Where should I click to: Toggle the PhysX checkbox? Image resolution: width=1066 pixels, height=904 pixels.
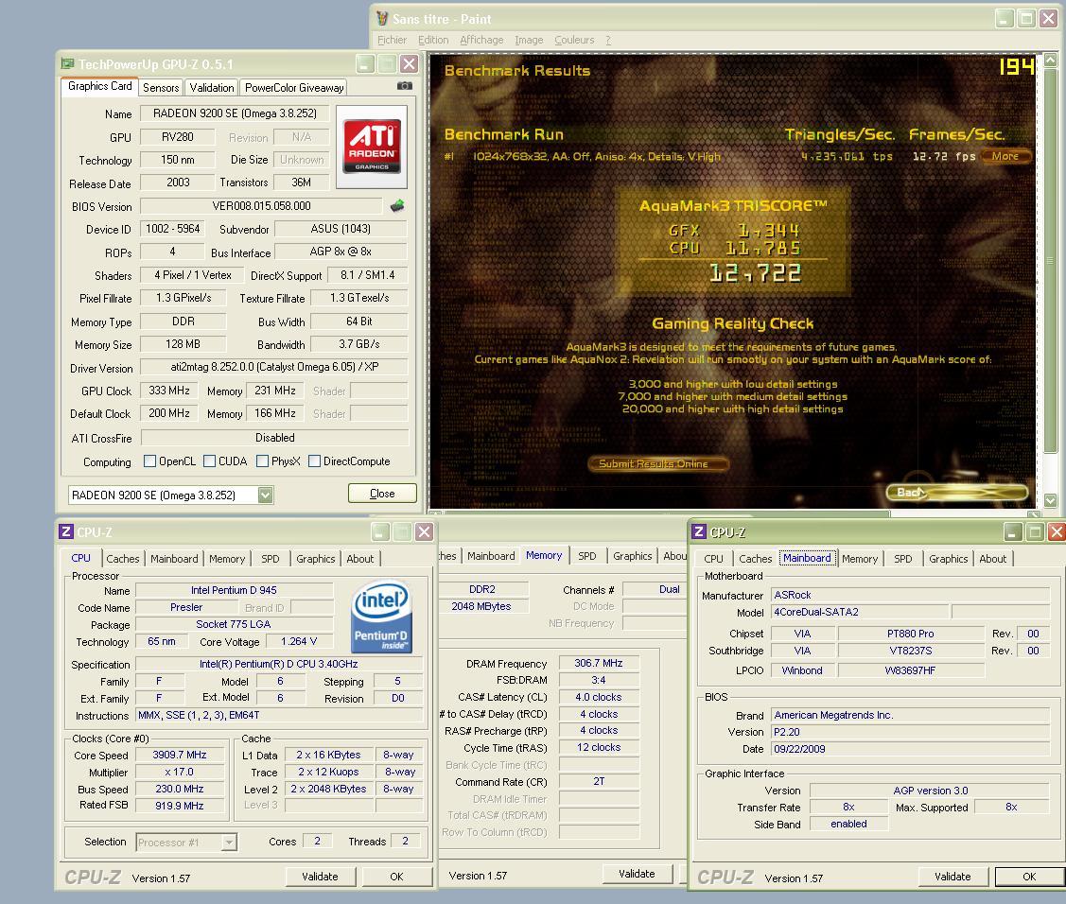(262, 461)
